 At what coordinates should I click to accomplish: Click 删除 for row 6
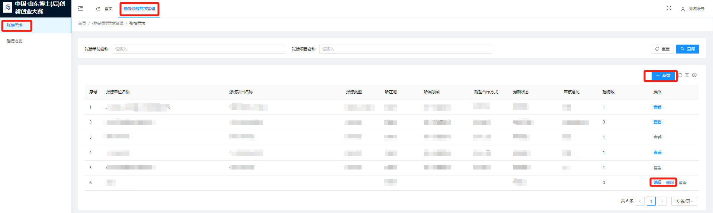(x=670, y=183)
